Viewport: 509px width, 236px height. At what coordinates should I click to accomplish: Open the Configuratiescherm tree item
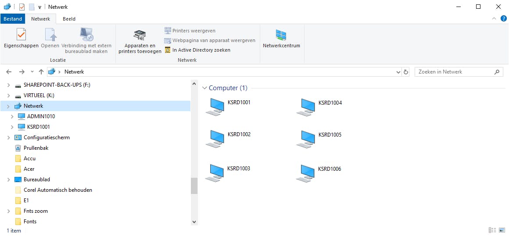pos(47,137)
